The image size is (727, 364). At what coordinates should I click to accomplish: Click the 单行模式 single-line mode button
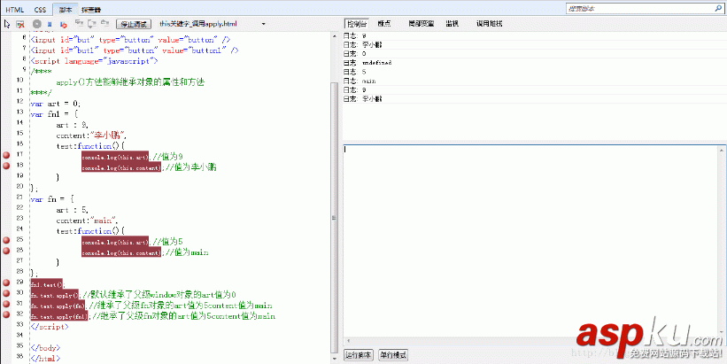coord(392,355)
